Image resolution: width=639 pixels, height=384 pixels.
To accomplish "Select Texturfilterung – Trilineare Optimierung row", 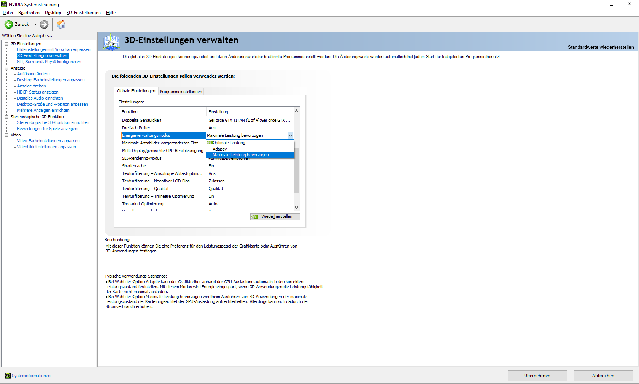I will 207,196.
